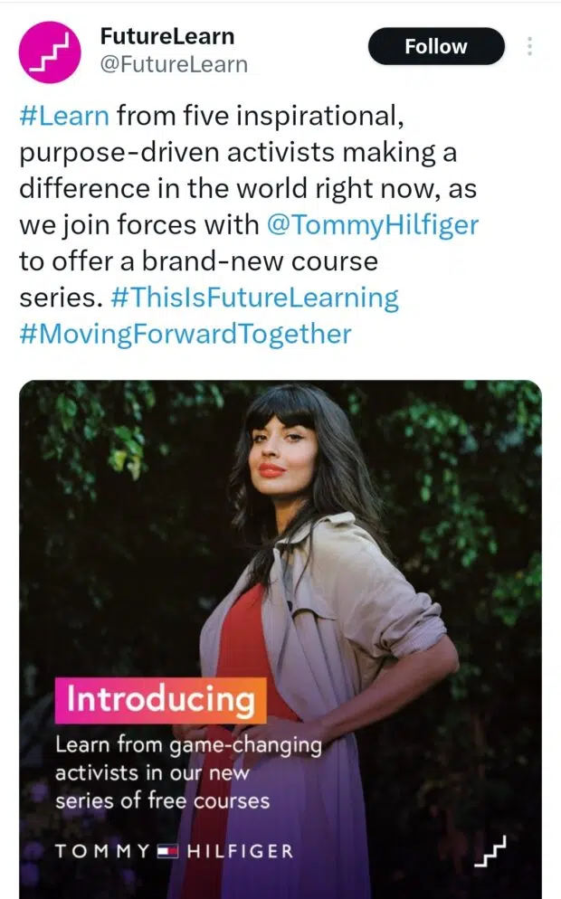Click the 'series of free courses' caption
Image resolution: width=561 pixels, height=899 pixels.
point(162,800)
